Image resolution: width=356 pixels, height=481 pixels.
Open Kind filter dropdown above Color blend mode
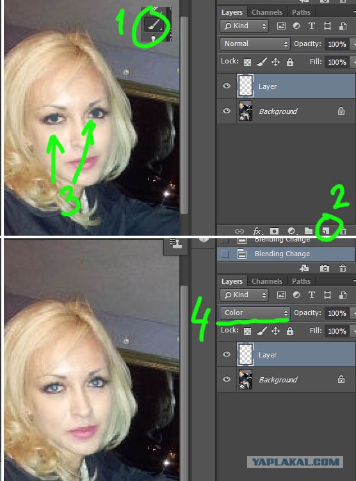[x=245, y=295]
